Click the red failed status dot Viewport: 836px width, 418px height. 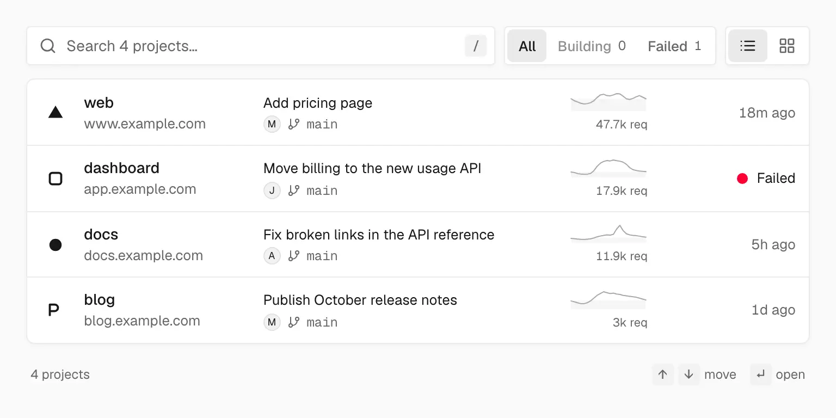coord(742,179)
